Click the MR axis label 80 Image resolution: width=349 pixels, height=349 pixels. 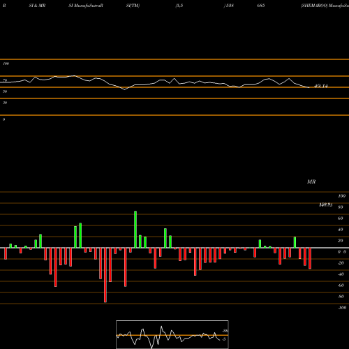341,207
